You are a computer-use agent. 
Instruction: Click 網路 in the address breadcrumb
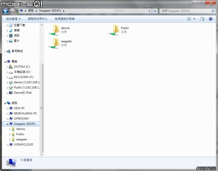point(31,11)
